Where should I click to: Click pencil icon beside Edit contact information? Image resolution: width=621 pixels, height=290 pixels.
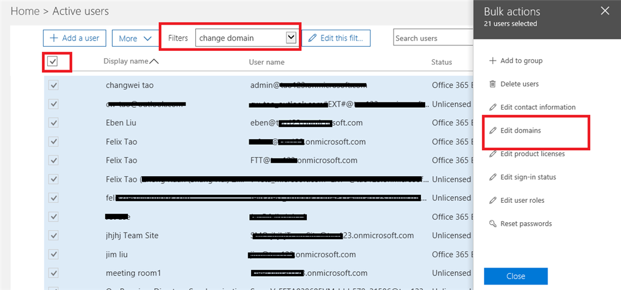pos(492,107)
